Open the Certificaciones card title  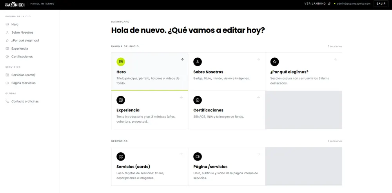click(x=208, y=110)
